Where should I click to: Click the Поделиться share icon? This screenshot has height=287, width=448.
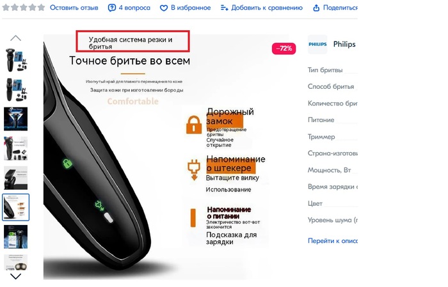point(316,8)
